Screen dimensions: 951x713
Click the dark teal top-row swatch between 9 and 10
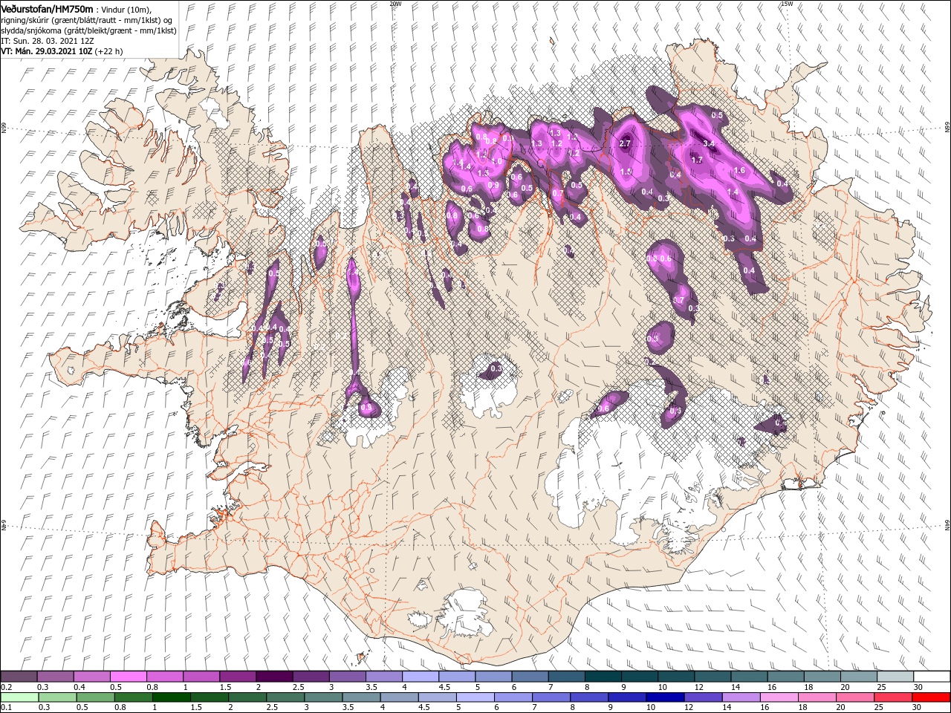pos(639,677)
